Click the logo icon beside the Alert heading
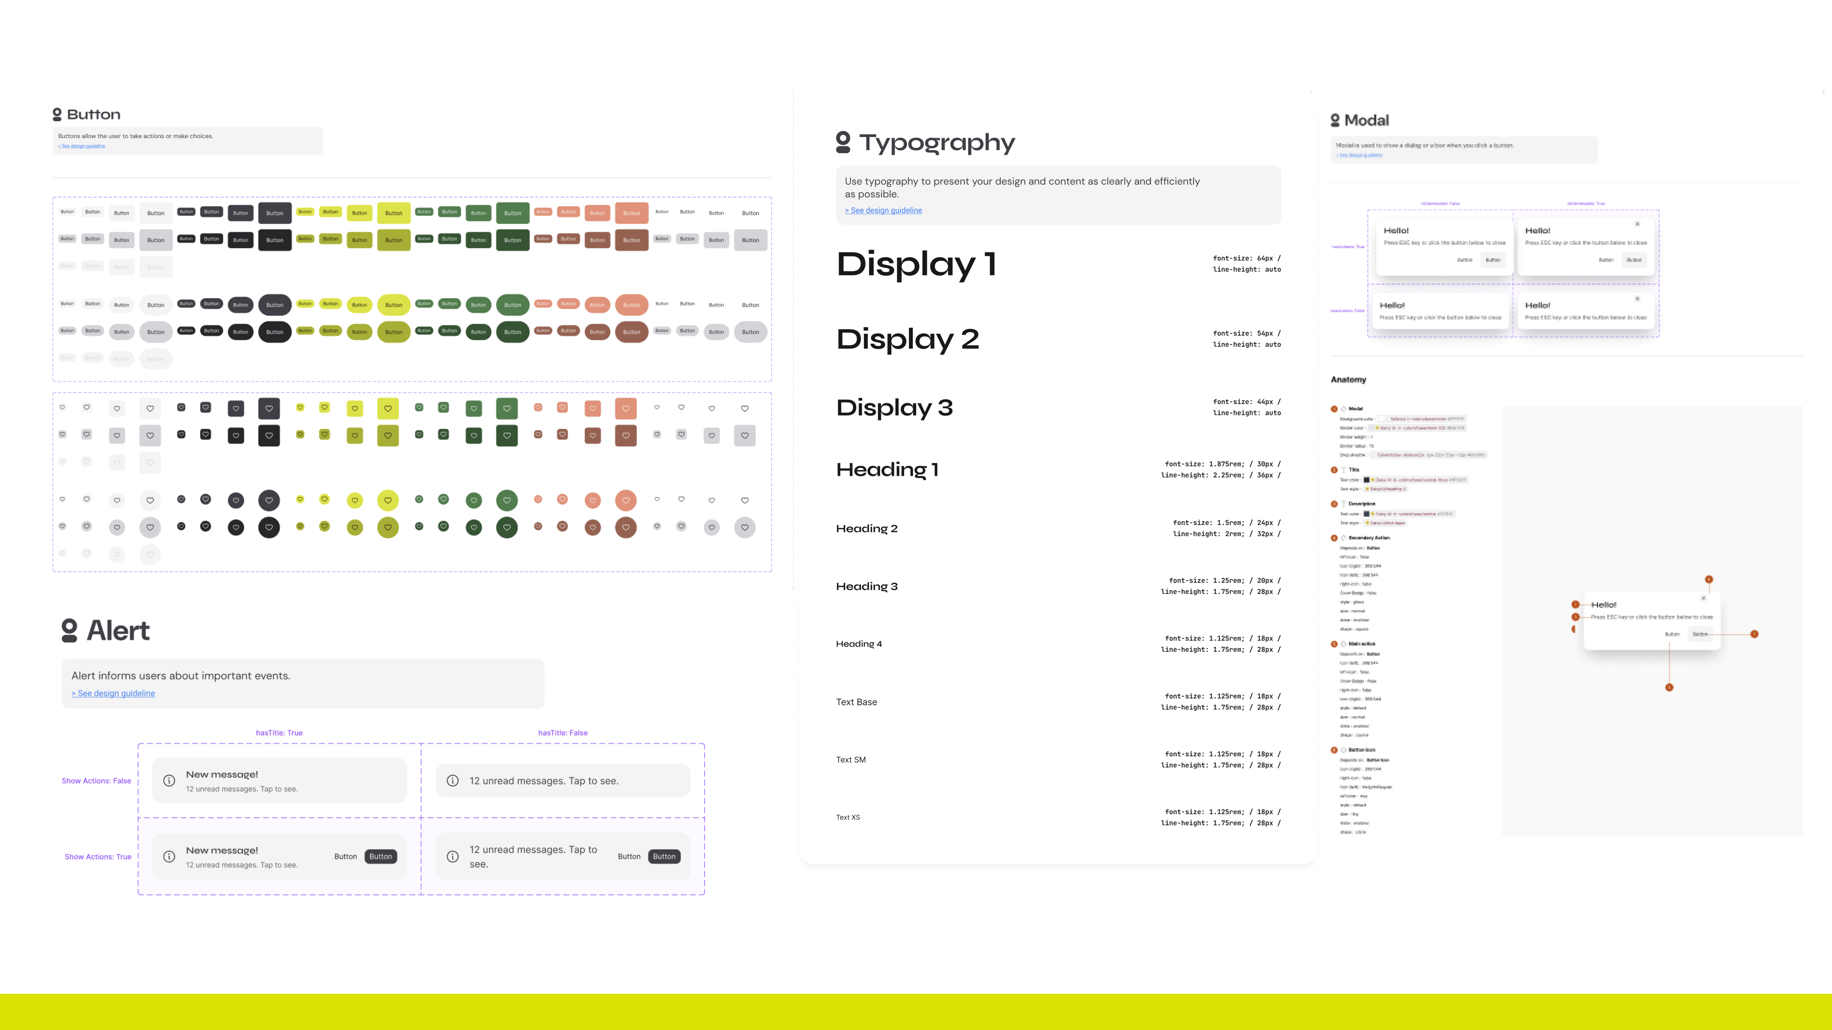The width and height of the screenshot is (1832, 1030). point(69,630)
